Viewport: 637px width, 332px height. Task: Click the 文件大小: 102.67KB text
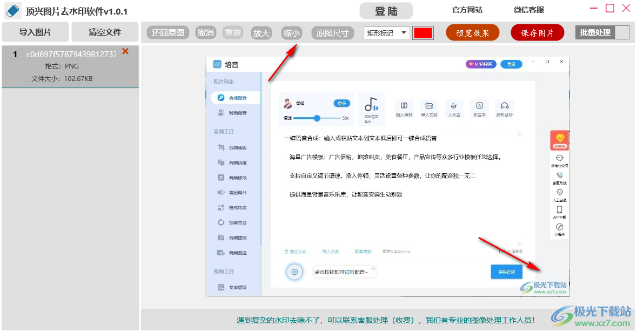[62, 78]
